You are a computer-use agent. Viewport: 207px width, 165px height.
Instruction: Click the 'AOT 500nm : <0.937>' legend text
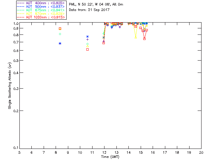tap(45, 6)
